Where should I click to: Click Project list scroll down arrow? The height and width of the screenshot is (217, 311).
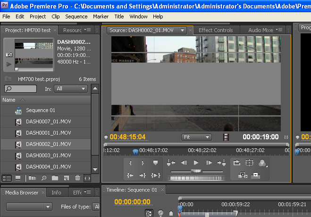coord(95,169)
